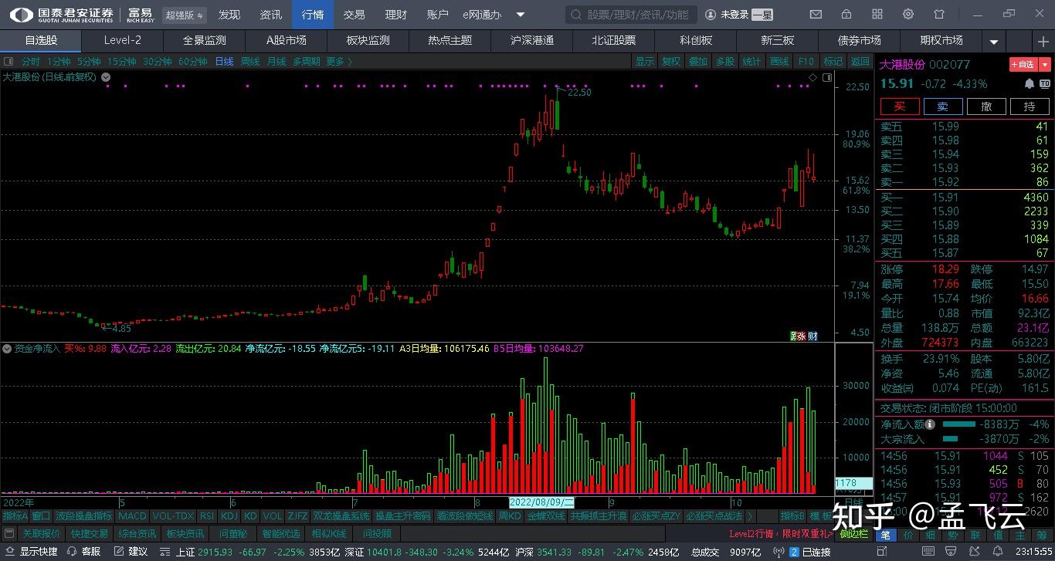Expand 更多 period options
This screenshot has width=1055, height=561.
pos(339,62)
